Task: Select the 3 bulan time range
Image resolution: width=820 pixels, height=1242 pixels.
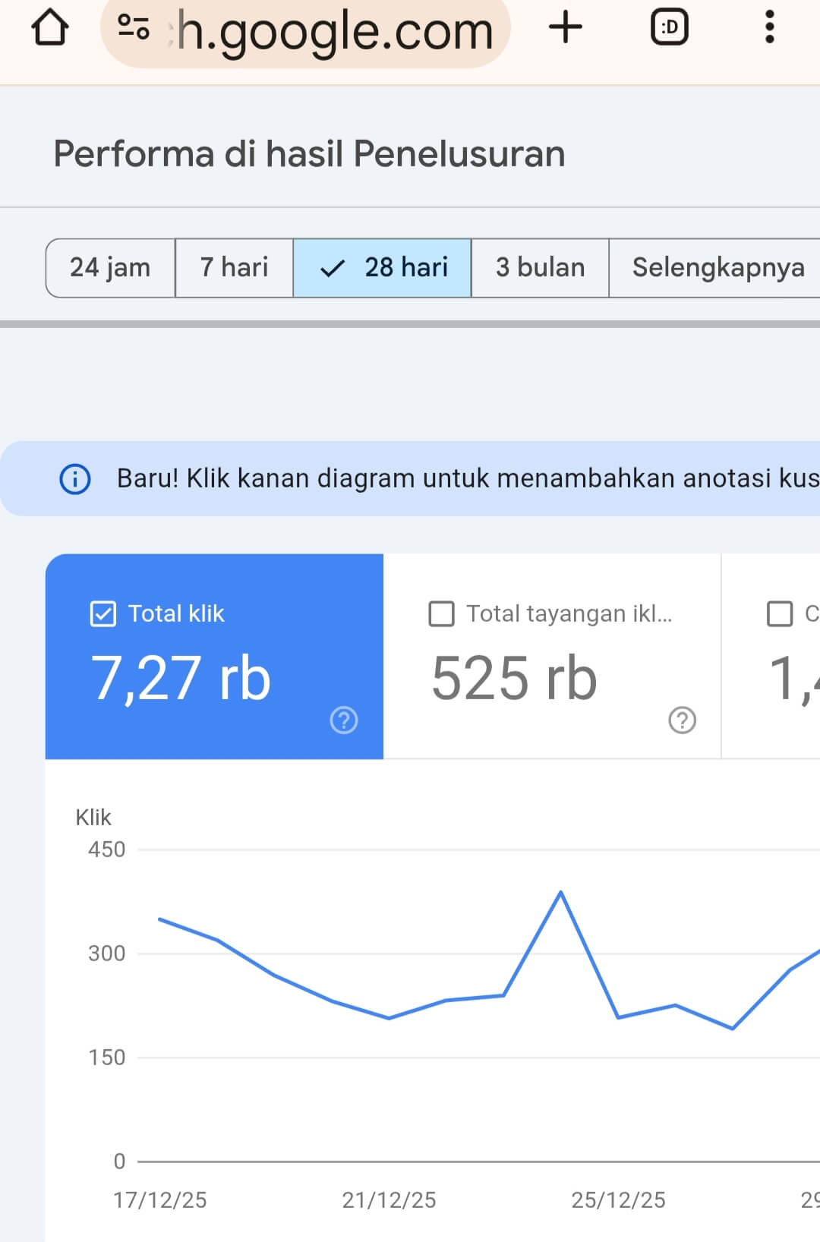Action: [540, 268]
